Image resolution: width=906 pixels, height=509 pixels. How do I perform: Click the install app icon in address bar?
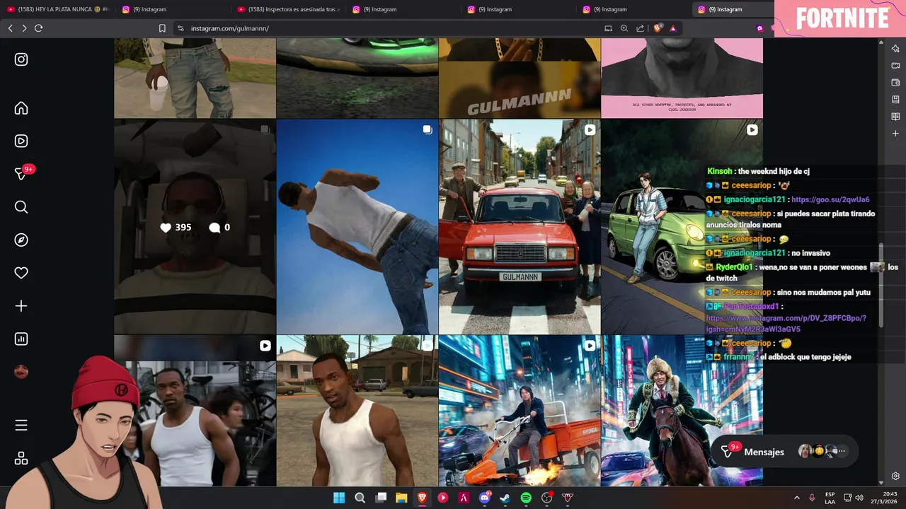tap(608, 28)
